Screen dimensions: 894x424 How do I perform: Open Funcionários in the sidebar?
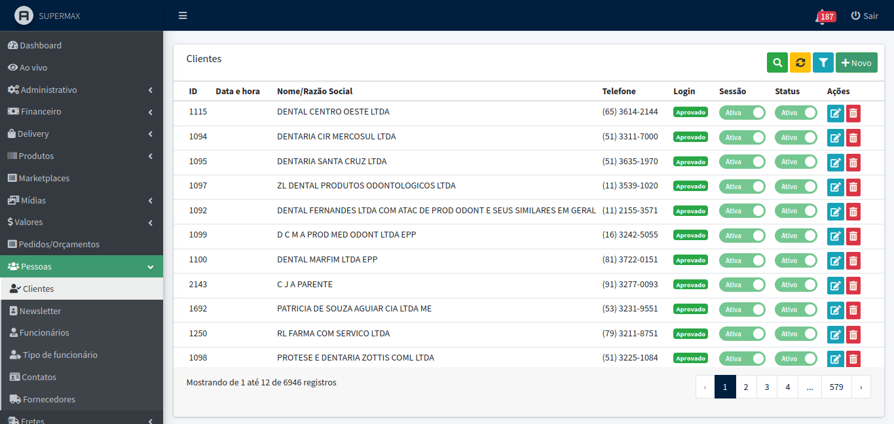point(45,332)
